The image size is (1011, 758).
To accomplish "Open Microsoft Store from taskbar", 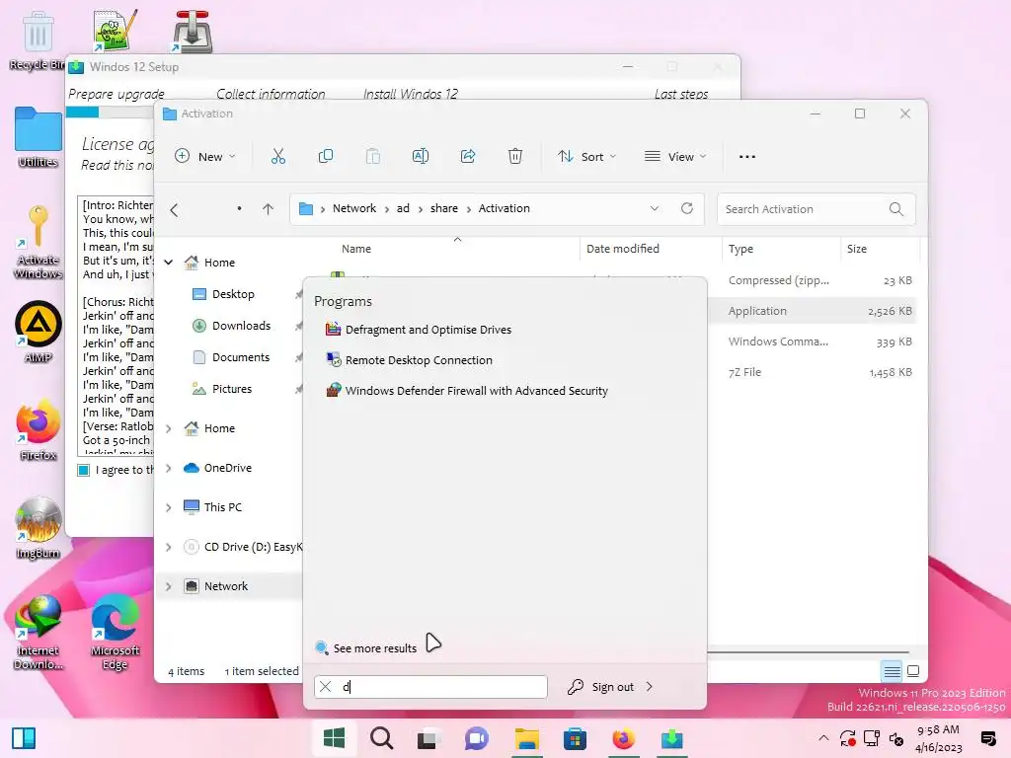I will (575, 738).
